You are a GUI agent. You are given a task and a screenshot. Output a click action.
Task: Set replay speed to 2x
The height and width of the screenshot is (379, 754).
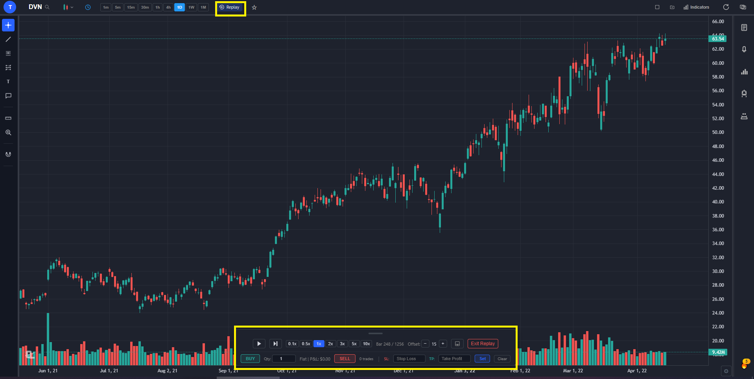pos(331,344)
